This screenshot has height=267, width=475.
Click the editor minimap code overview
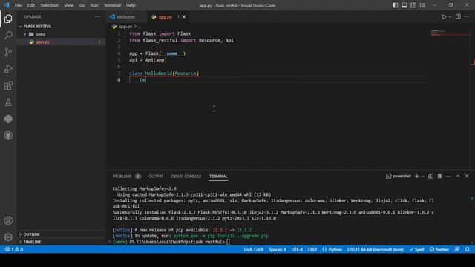click(450, 33)
